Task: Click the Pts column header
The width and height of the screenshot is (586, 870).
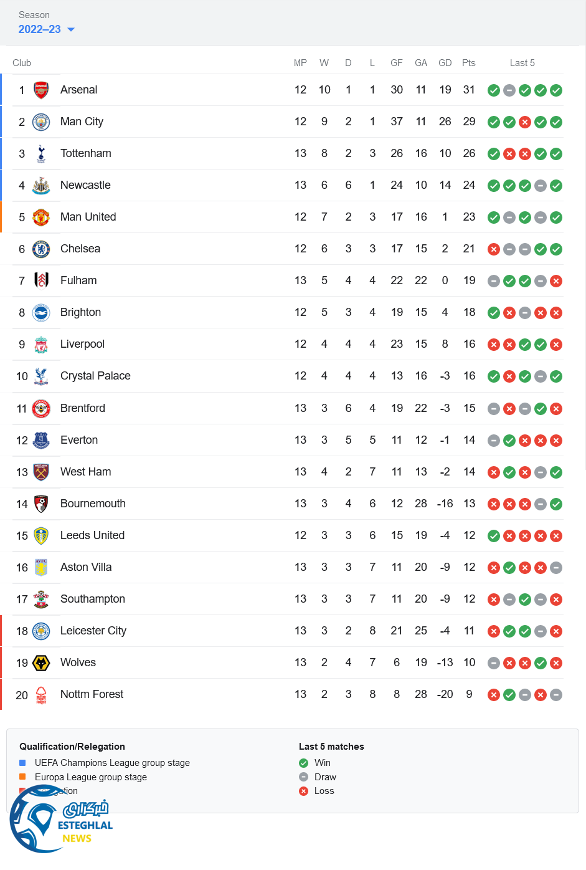Action: [x=469, y=63]
